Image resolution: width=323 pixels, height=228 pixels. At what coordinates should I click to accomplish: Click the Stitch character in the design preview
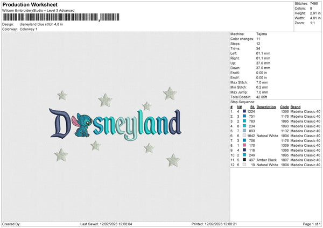(x=82, y=125)
